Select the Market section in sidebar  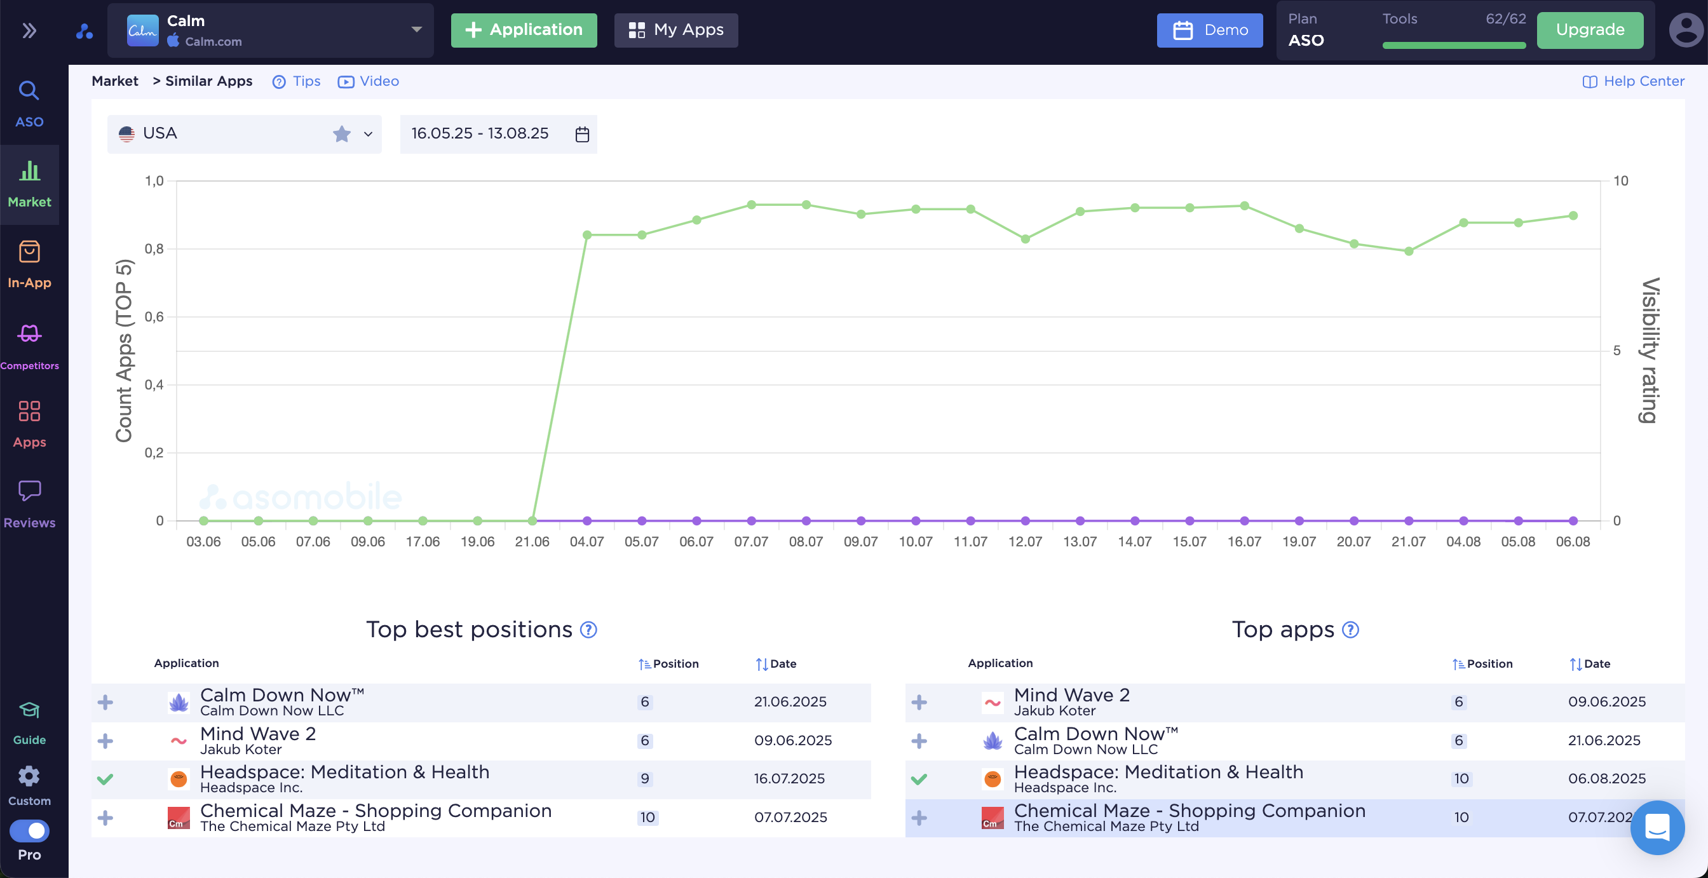29,184
